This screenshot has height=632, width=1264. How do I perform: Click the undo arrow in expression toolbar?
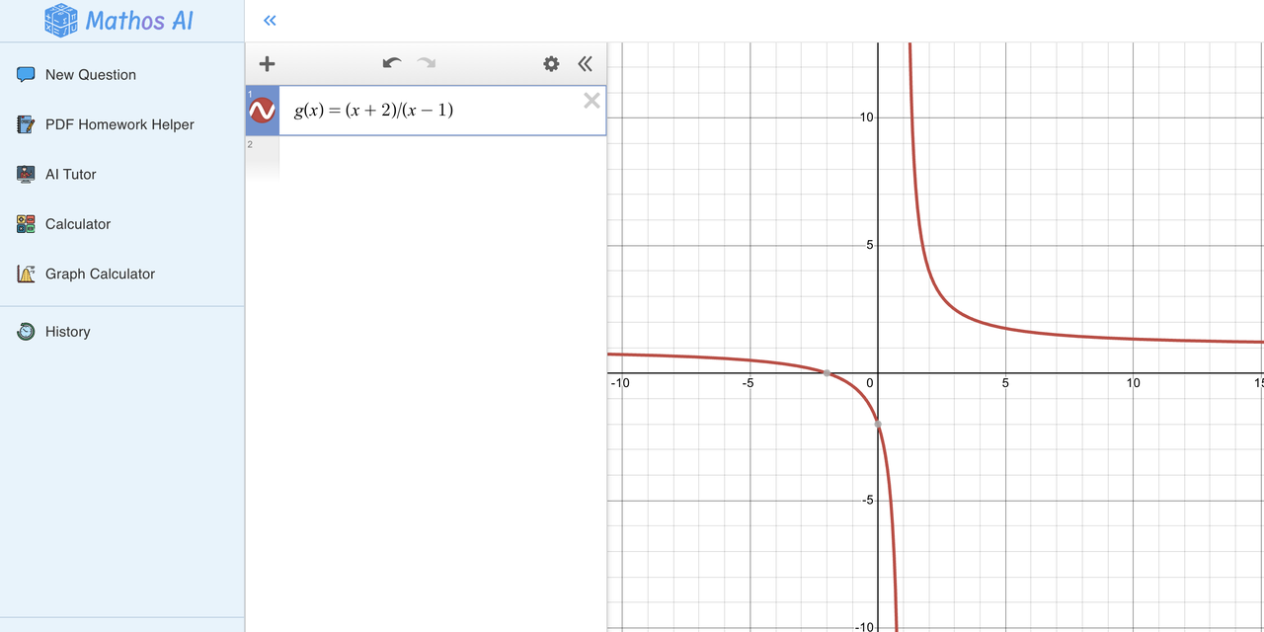tap(391, 63)
